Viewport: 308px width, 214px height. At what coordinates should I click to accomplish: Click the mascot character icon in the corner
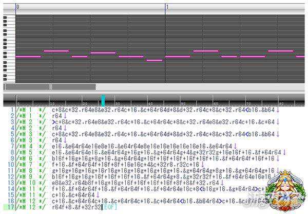(284, 191)
